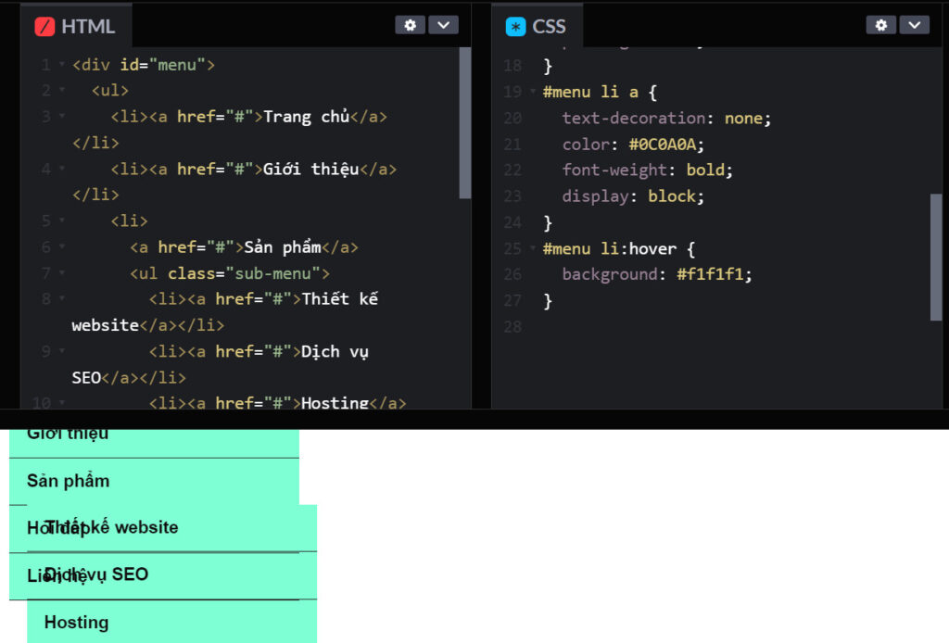The height and width of the screenshot is (643, 949).
Task: Switch to the HTML tab
Action: (x=88, y=25)
